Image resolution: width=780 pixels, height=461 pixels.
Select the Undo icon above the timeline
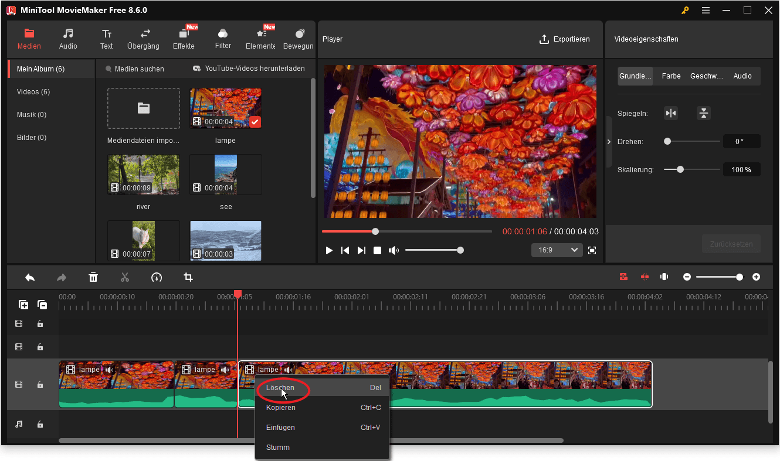pos(30,277)
